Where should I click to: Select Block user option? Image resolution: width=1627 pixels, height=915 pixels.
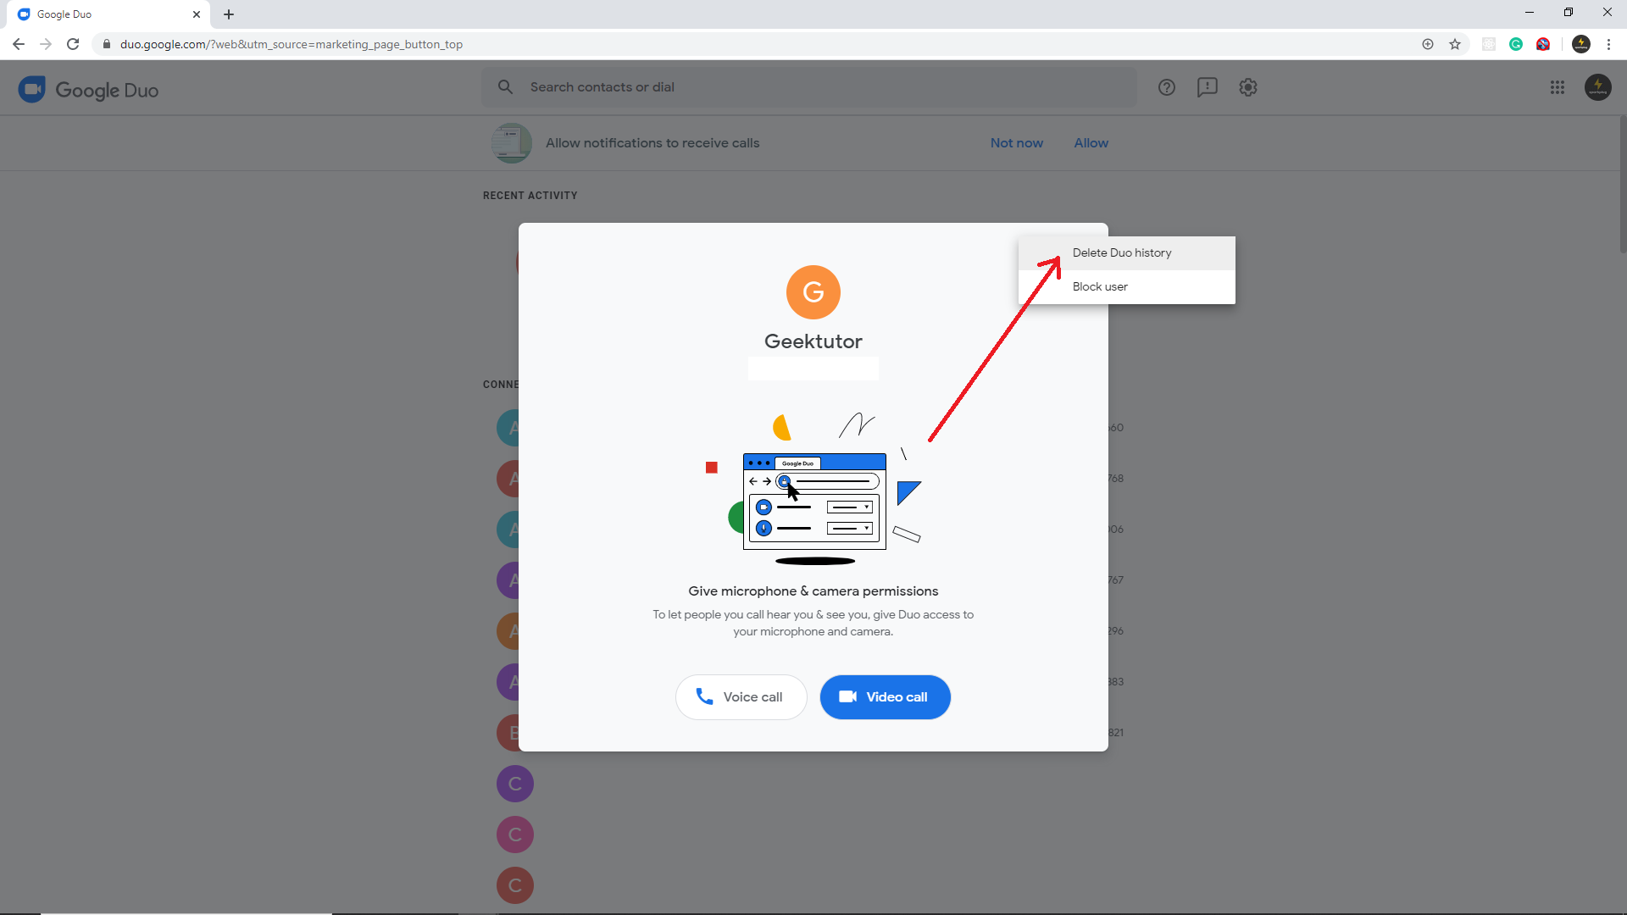(1100, 286)
